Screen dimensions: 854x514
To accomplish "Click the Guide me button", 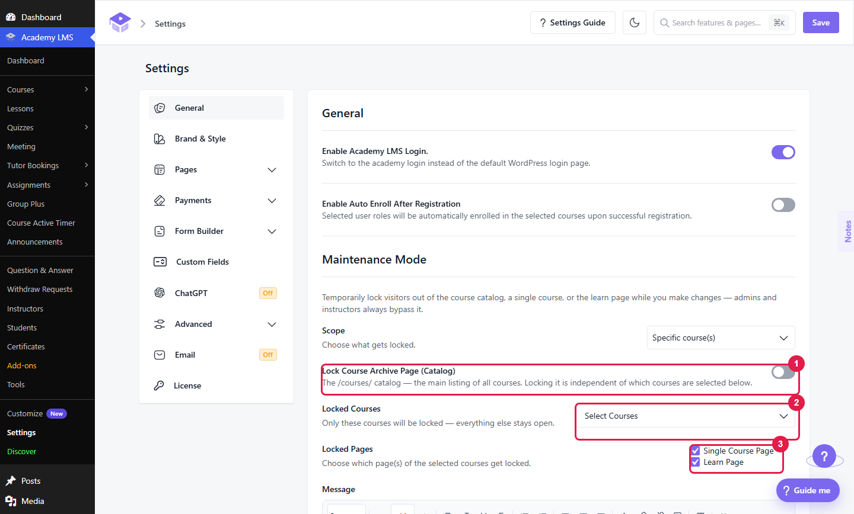I will [808, 490].
